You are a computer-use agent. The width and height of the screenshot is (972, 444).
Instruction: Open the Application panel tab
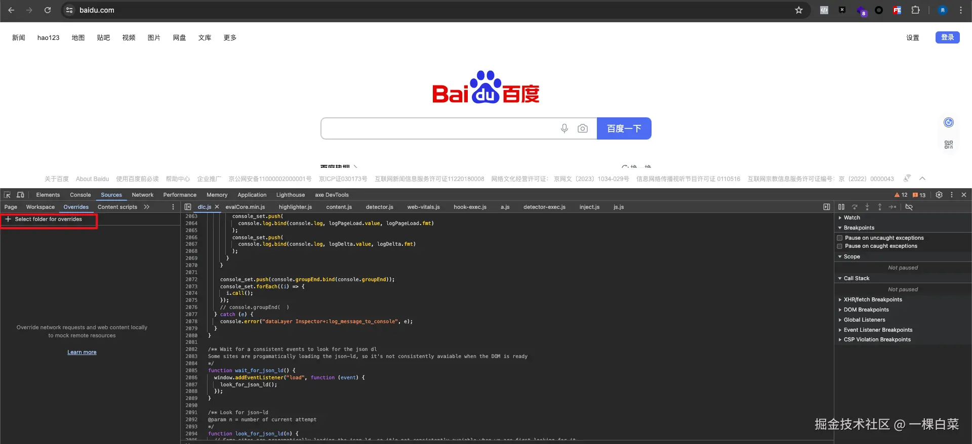tap(252, 195)
